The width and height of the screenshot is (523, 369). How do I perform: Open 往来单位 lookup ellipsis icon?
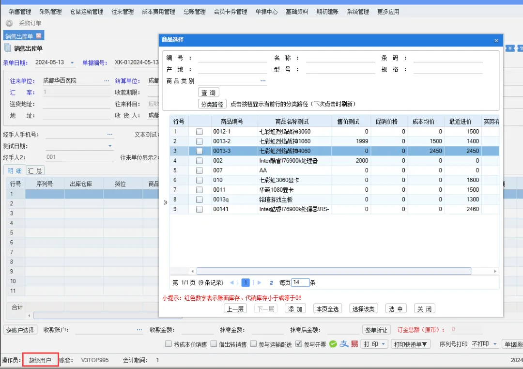click(x=107, y=81)
